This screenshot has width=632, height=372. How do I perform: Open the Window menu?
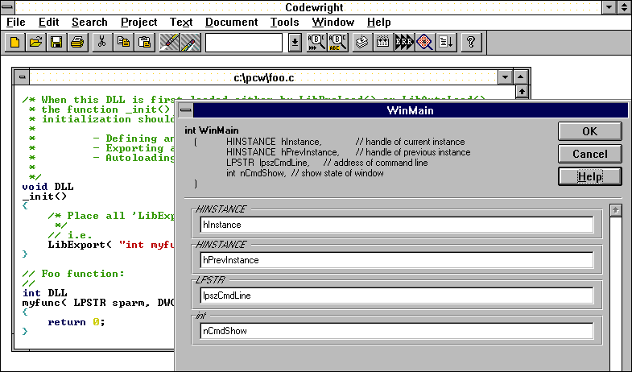tap(333, 23)
